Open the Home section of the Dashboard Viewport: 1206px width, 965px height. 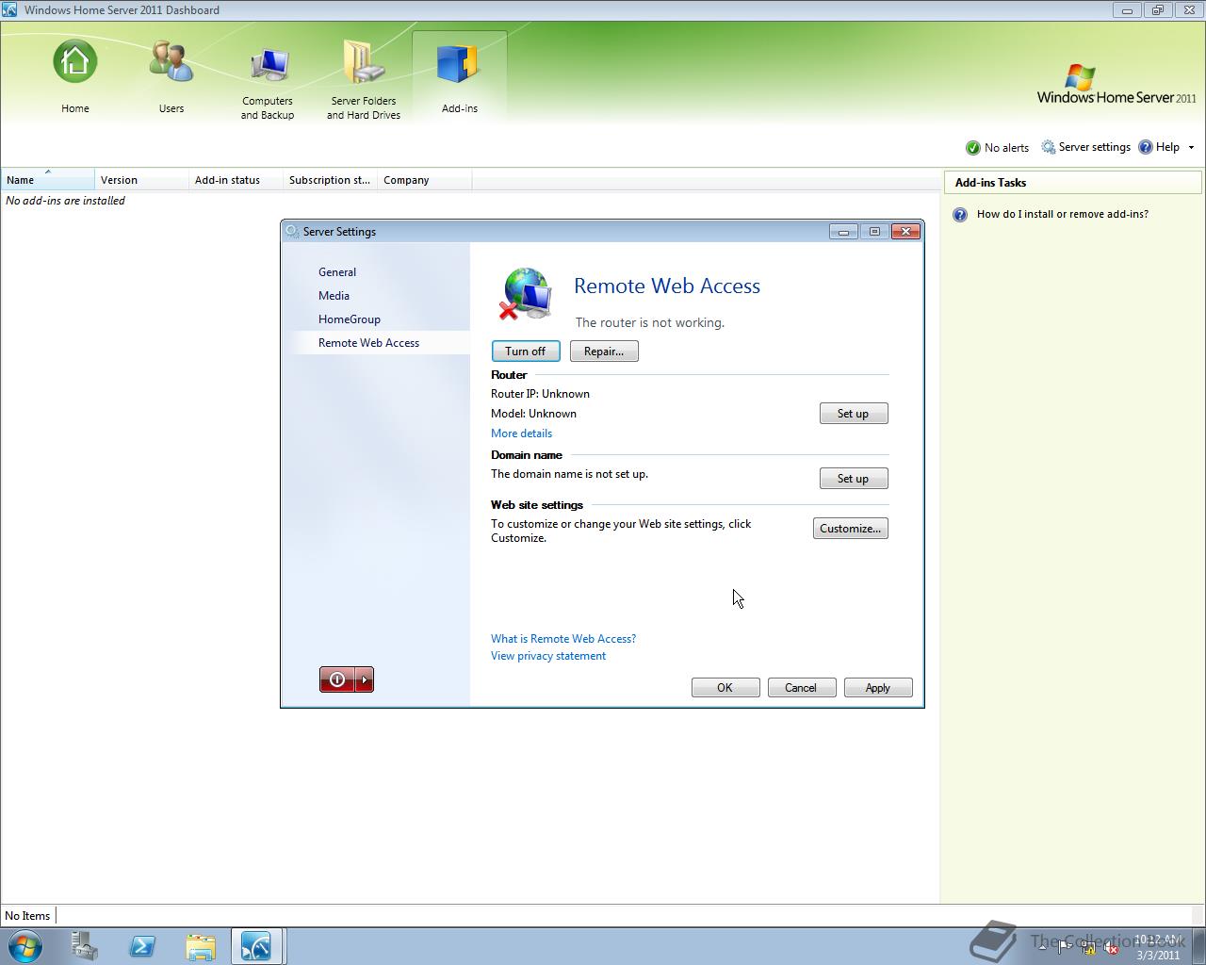tap(75, 77)
